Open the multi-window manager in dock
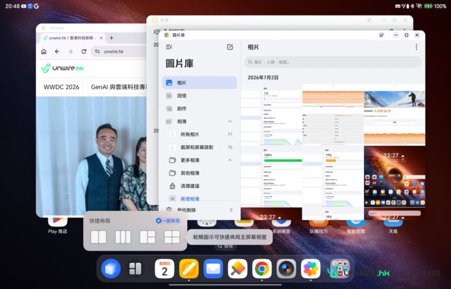This screenshot has height=289, width=451. click(x=110, y=269)
